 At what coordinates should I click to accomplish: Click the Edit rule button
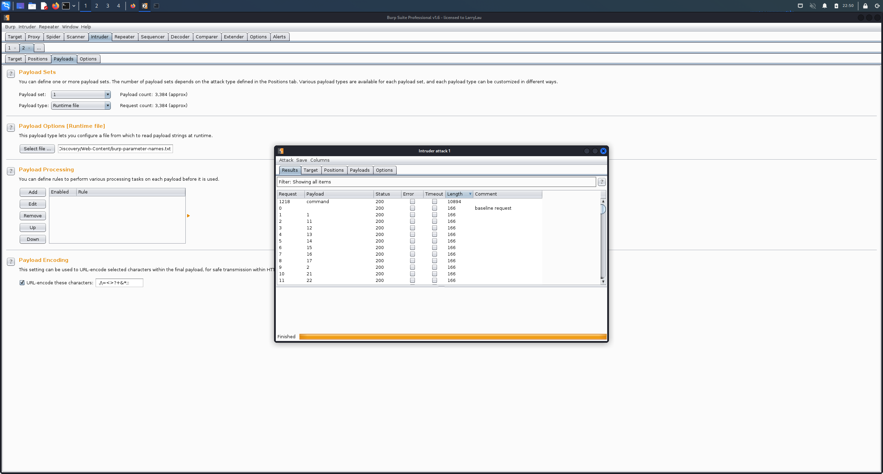(x=33, y=204)
